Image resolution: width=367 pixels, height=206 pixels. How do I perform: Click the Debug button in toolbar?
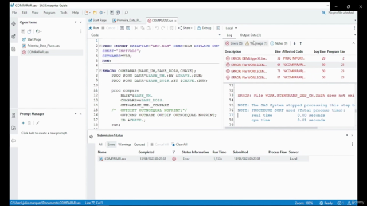coord(204,28)
